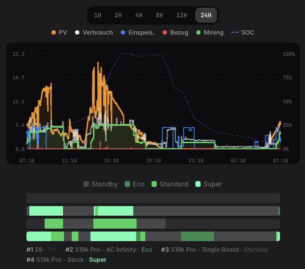Click the second miner timeline bar

153,211
